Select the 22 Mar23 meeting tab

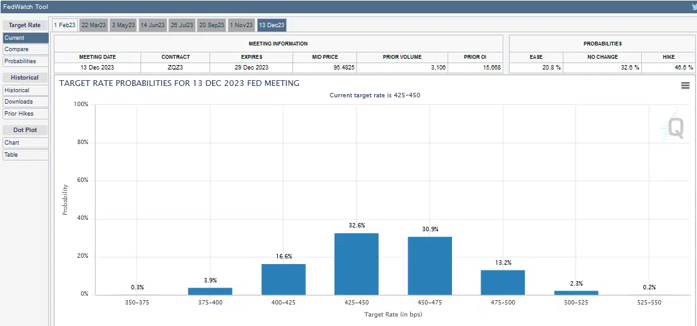tap(94, 25)
